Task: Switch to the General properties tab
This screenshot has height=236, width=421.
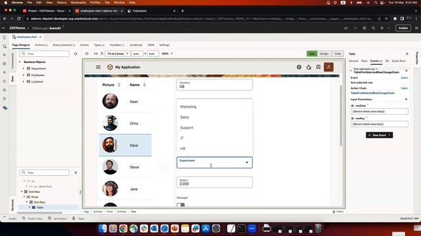Action: coord(353,61)
